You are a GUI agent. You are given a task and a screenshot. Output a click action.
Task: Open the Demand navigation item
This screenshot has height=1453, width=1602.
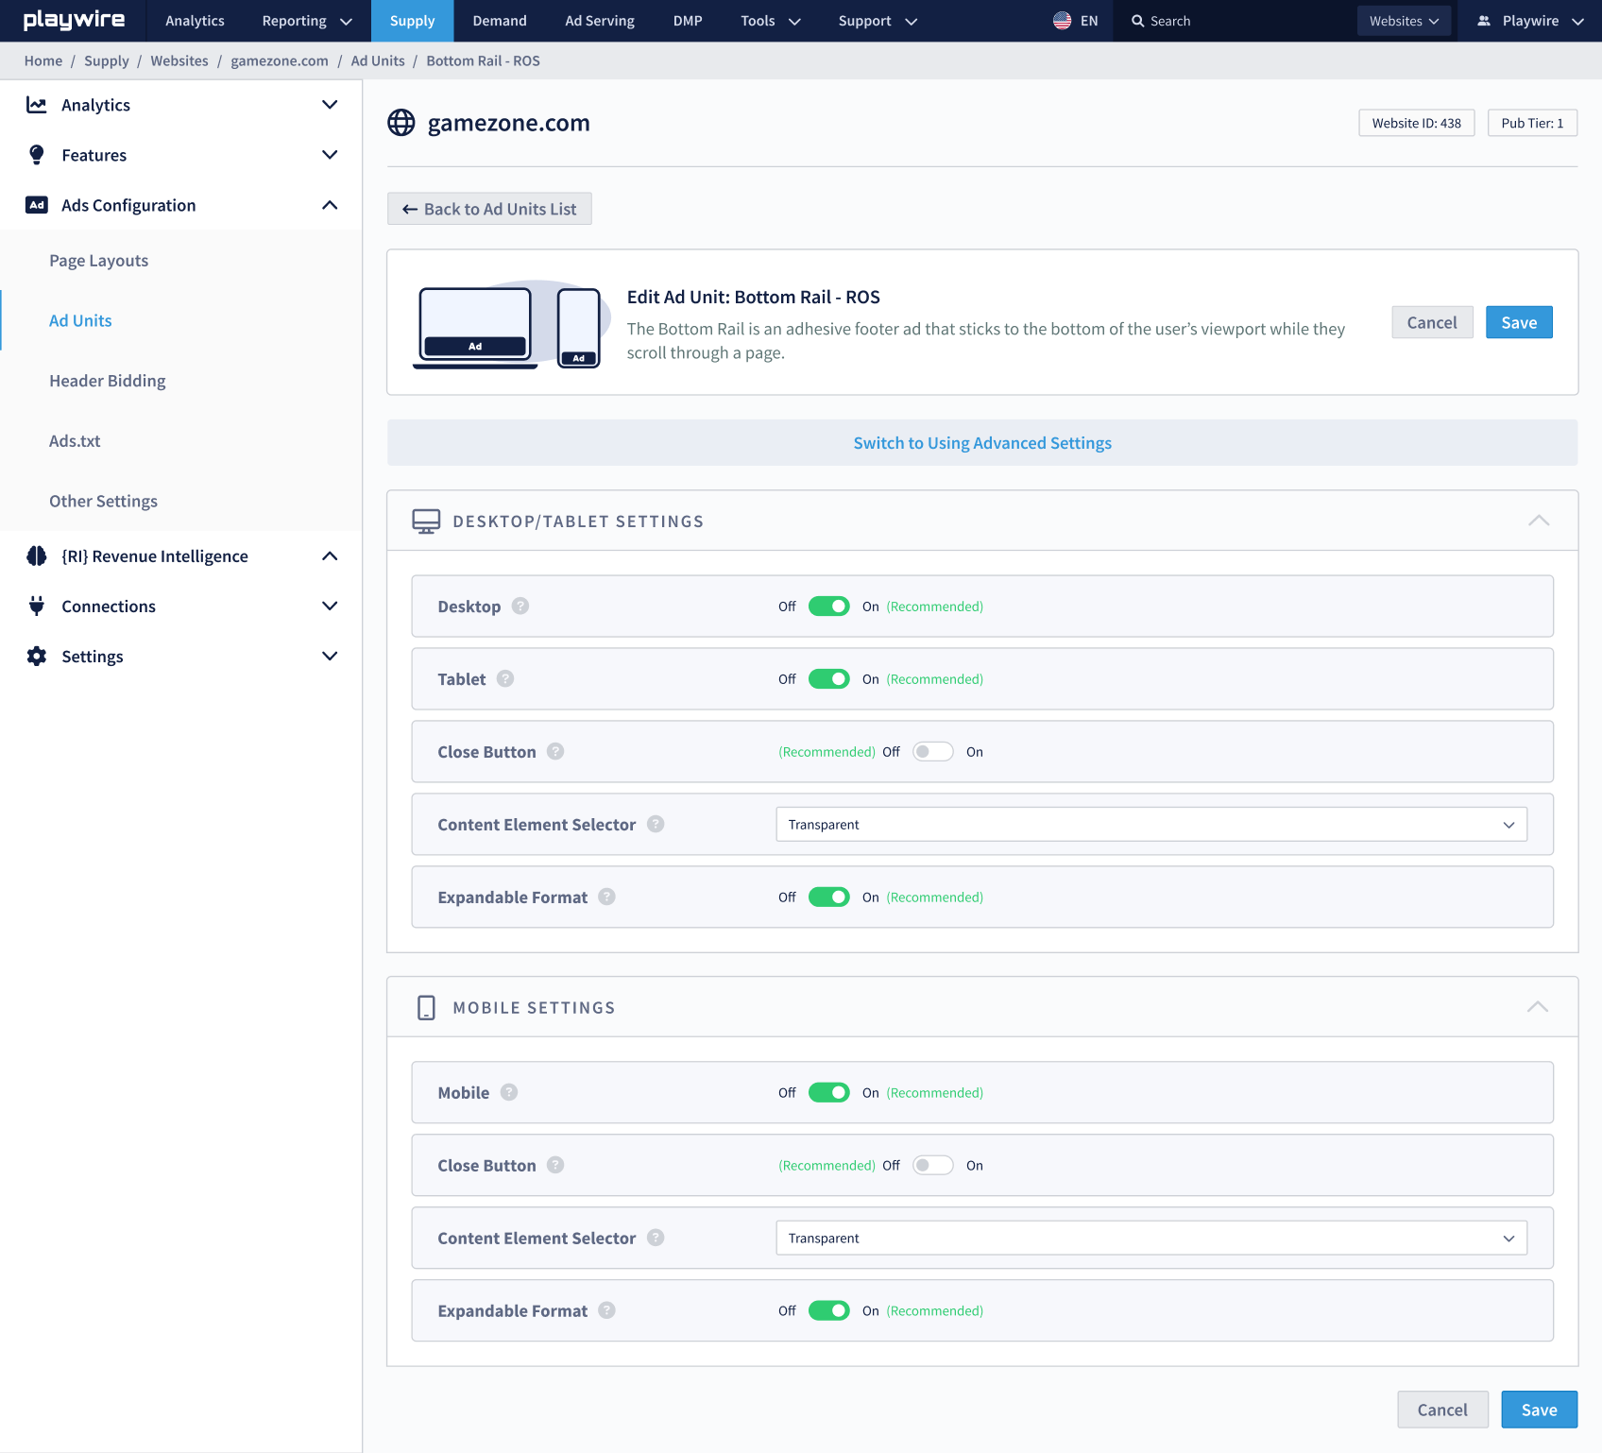pos(500,21)
